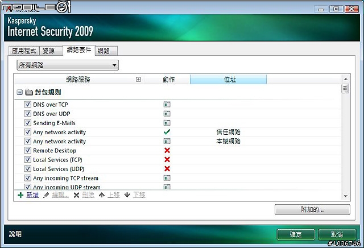Select the 網路套件 tab
The image size is (364, 248).
(x=79, y=50)
